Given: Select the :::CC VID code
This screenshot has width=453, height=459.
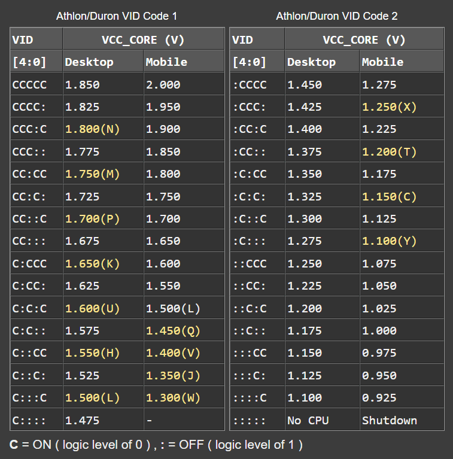Looking at the screenshot, I should pos(257,353).
